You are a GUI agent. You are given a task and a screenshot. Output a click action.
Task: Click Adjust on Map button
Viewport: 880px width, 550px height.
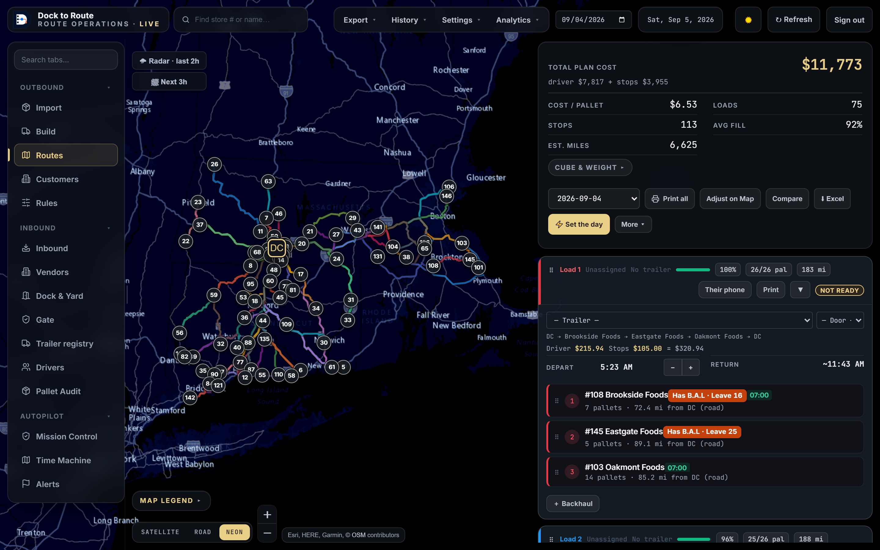pyautogui.click(x=730, y=199)
